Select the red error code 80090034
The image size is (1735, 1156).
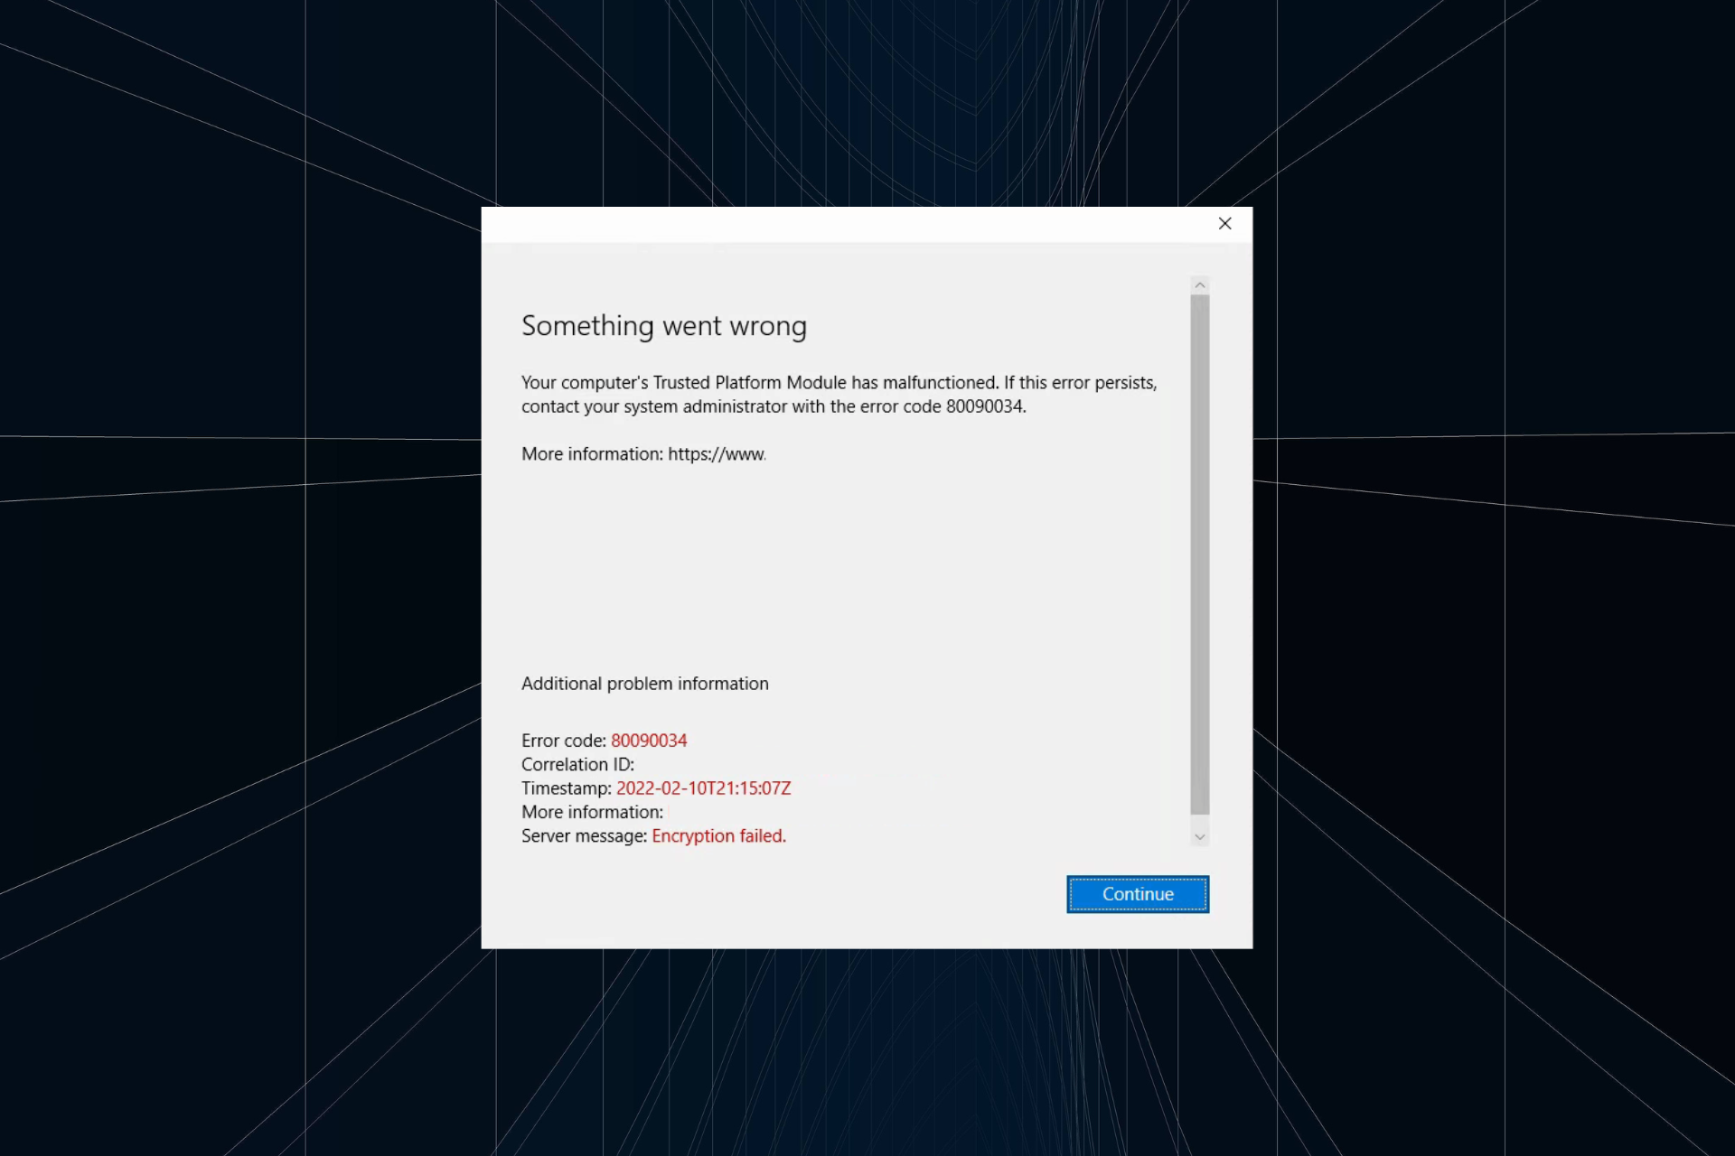click(x=649, y=741)
